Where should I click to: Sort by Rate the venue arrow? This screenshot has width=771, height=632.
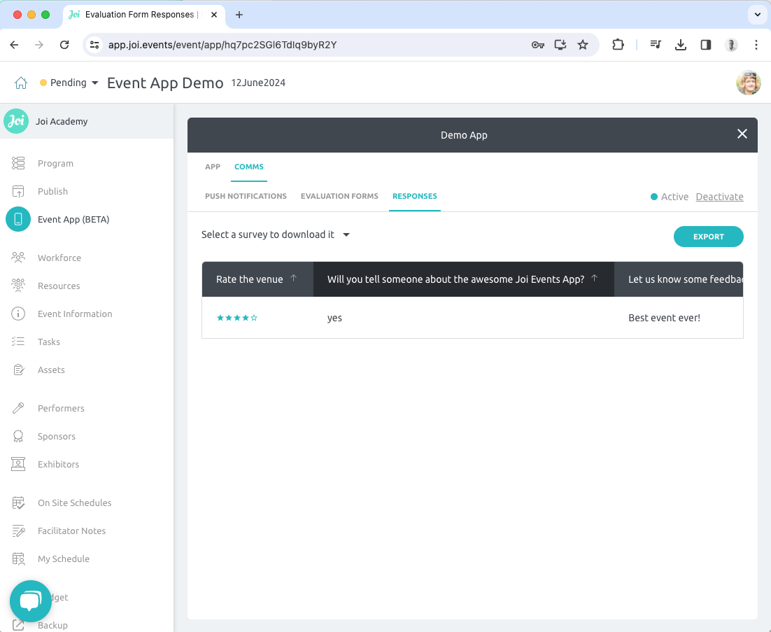(x=294, y=279)
